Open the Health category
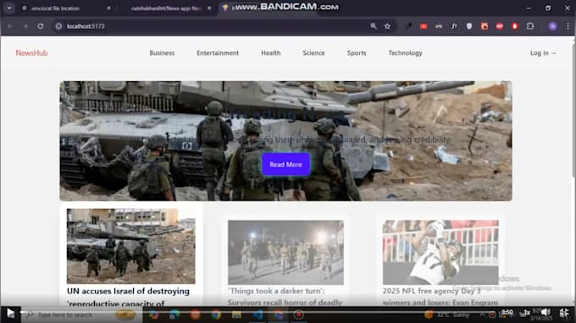 (271, 52)
